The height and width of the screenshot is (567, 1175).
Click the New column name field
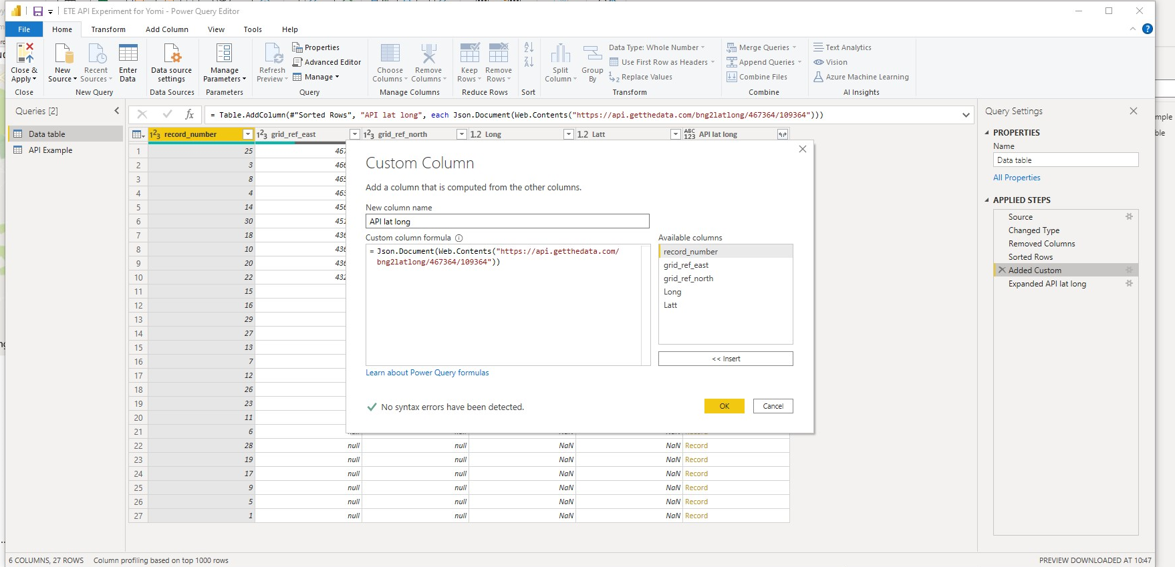tap(507, 221)
